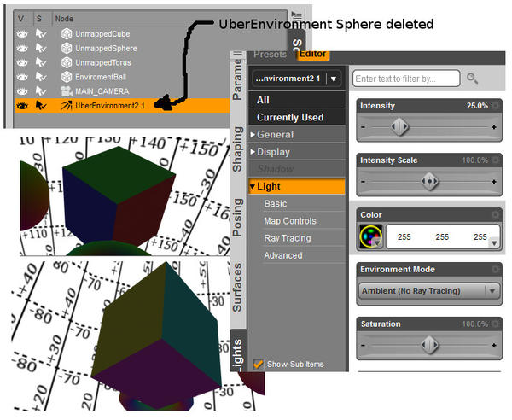Image resolution: width=512 pixels, height=420 pixels.
Task: Click the filter text input field
Action: pos(406,79)
